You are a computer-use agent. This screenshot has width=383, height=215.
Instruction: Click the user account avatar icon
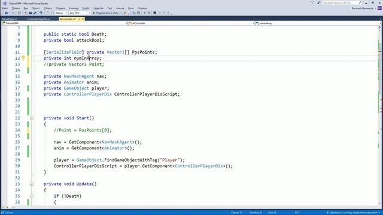coord(379,8)
